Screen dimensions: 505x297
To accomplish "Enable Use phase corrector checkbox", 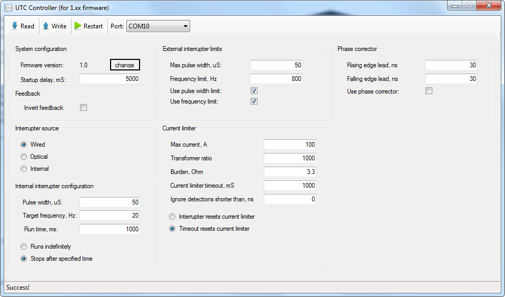I will 429,91.
